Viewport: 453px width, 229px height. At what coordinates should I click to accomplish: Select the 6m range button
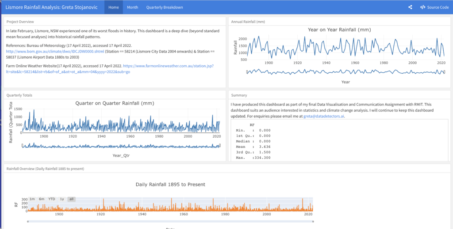pyautogui.click(x=42, y=199)
